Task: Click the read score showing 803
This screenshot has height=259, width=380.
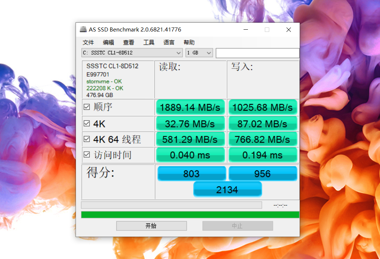Action: [191, 173]
